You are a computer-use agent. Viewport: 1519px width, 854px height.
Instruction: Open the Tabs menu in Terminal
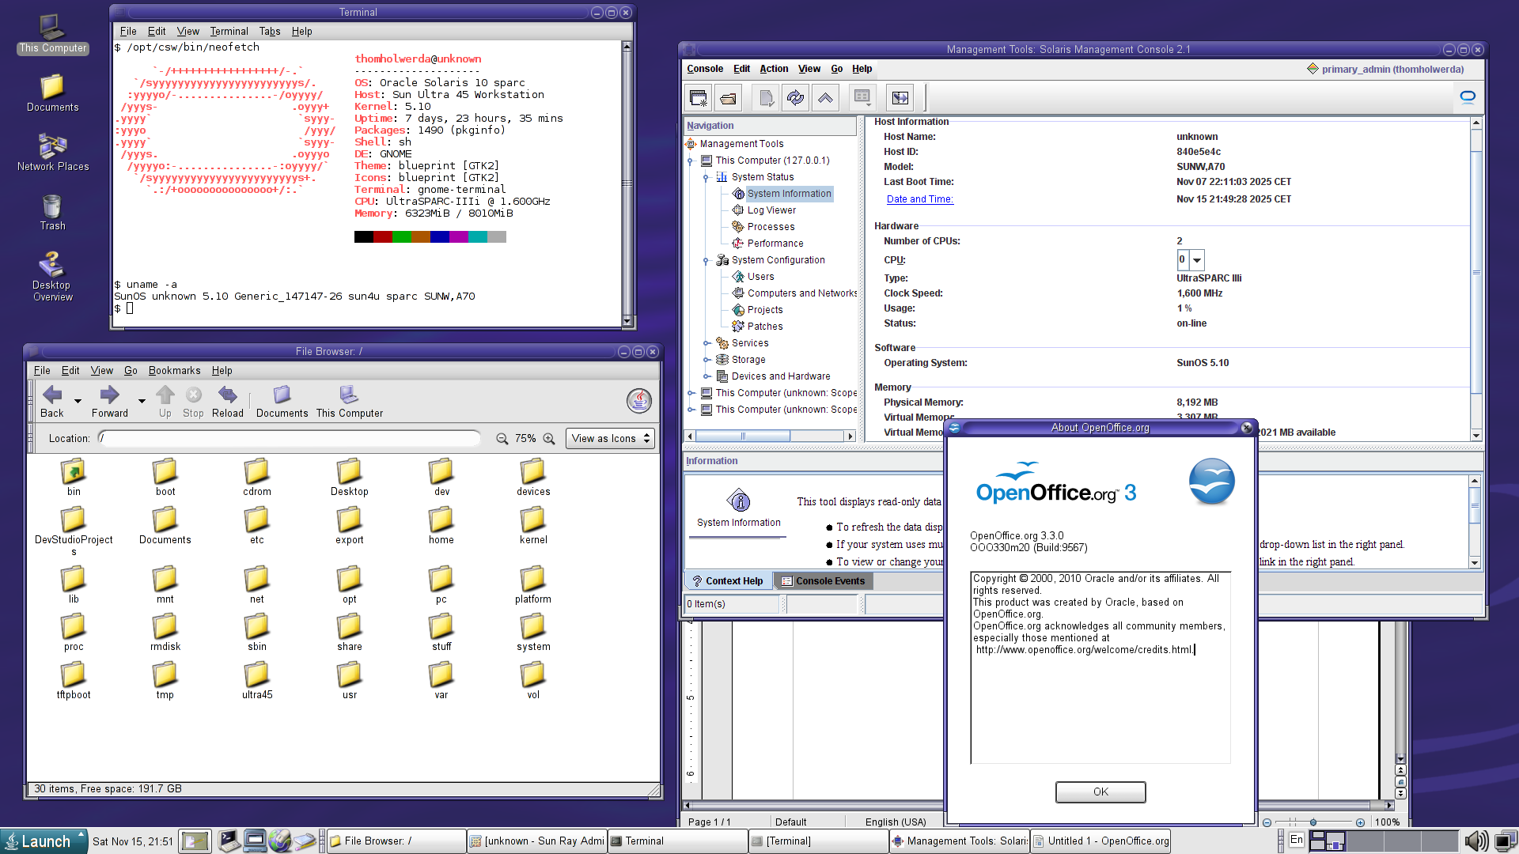269,32
